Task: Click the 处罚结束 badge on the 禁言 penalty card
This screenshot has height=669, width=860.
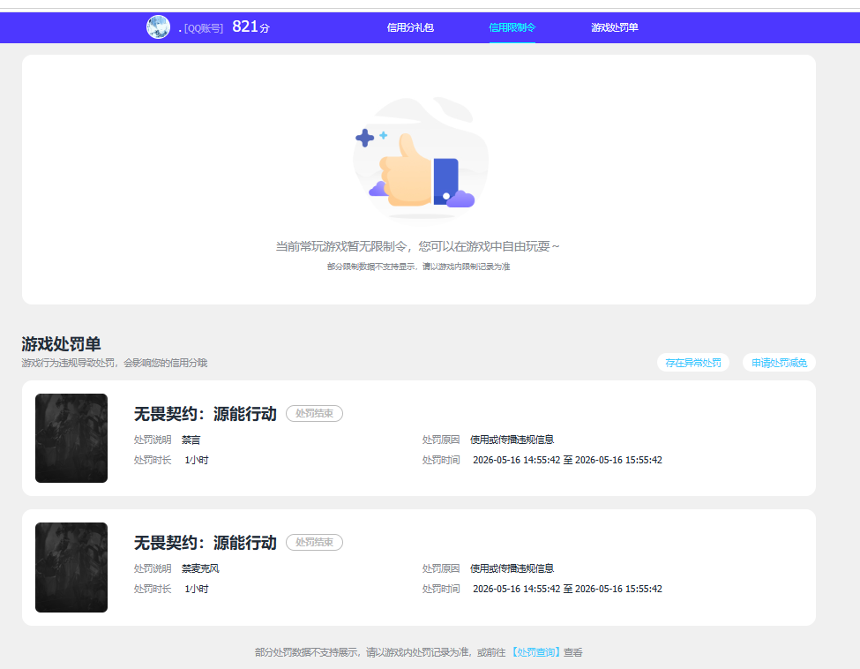Action: pyautogui.click(x=314, y=413)
